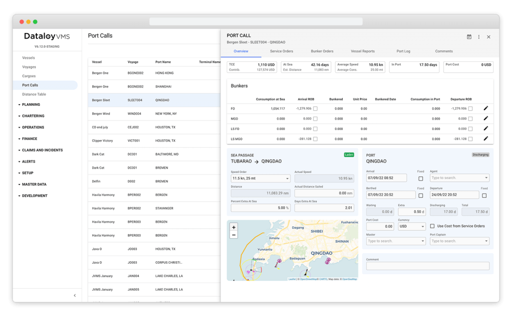Enable the Fixed checkbox next to Arrival
Image resolution: width=511 pixels, height=319 pixels.
[x=421, y=178]
